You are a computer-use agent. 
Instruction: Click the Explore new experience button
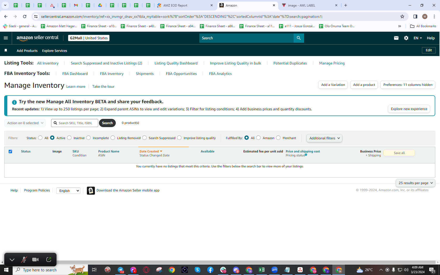409,109
